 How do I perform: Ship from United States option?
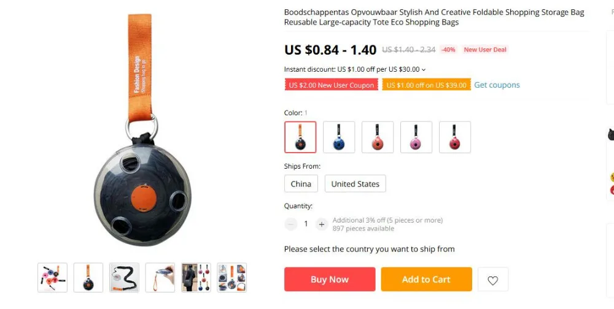tap(355, 184)
